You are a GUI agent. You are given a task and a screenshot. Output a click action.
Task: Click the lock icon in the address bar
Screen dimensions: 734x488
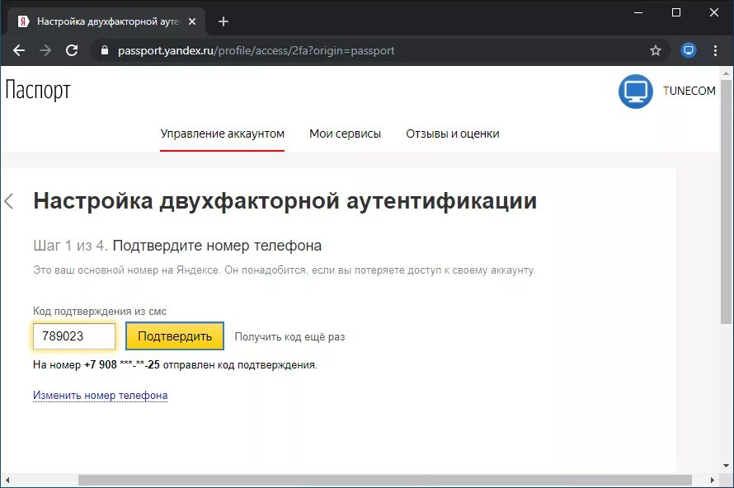105,50
